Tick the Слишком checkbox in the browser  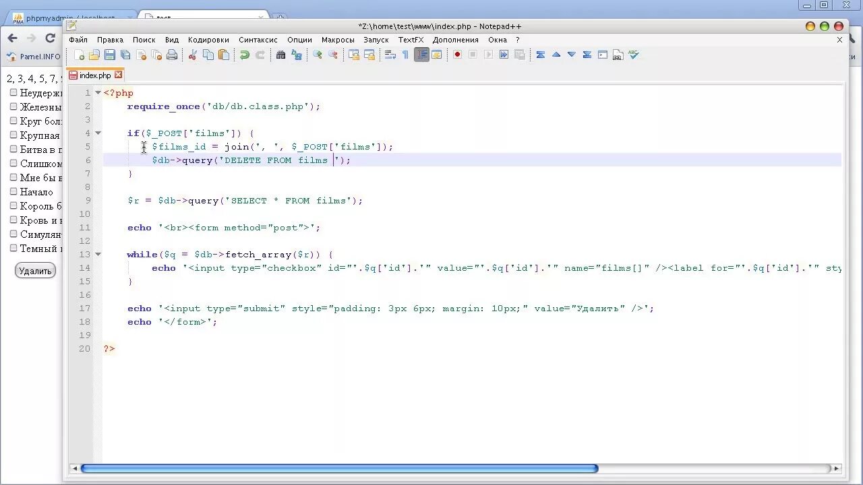(13, 163)
